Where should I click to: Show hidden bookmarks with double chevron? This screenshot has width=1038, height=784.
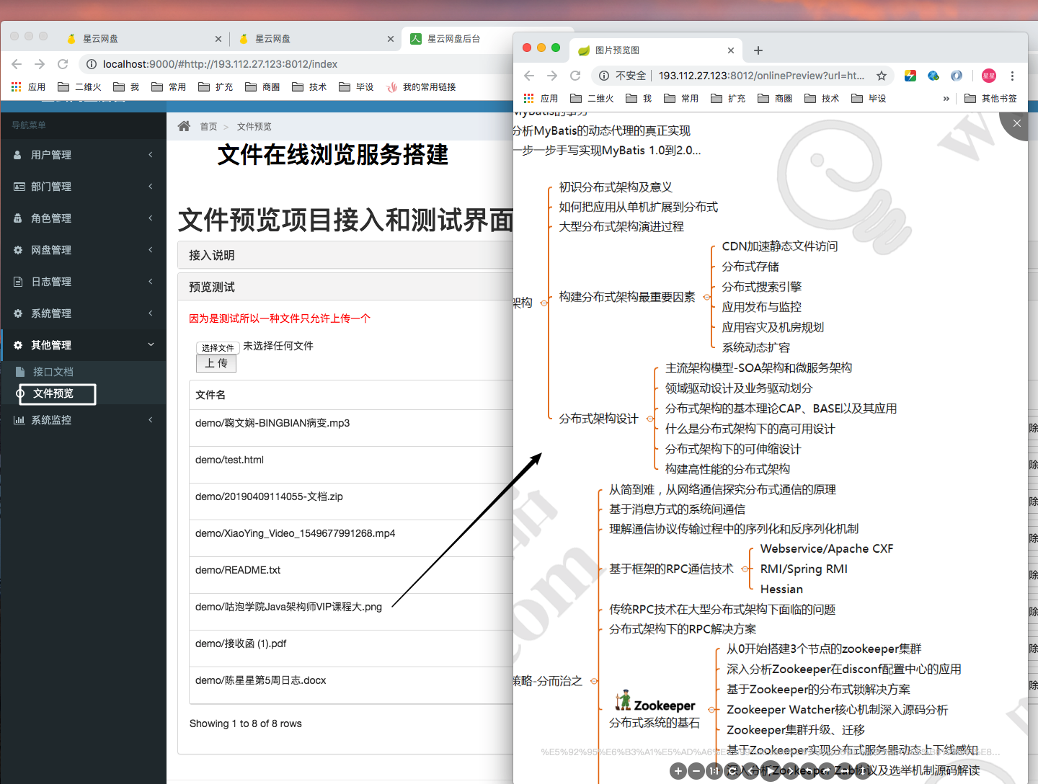[946, 99]
